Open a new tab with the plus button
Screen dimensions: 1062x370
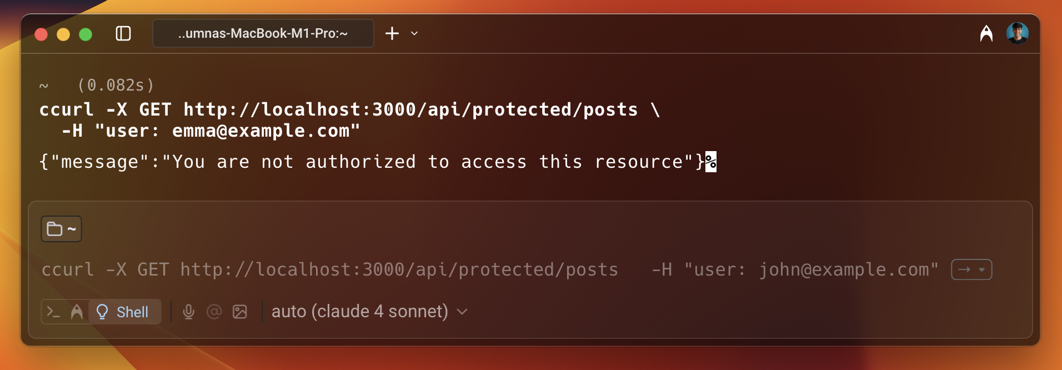[x=392, y=33]
